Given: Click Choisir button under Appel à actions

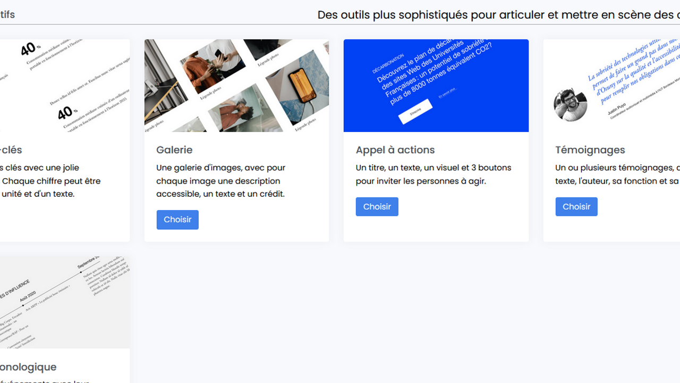Looking at the screenshot, I should pos(377,206).
